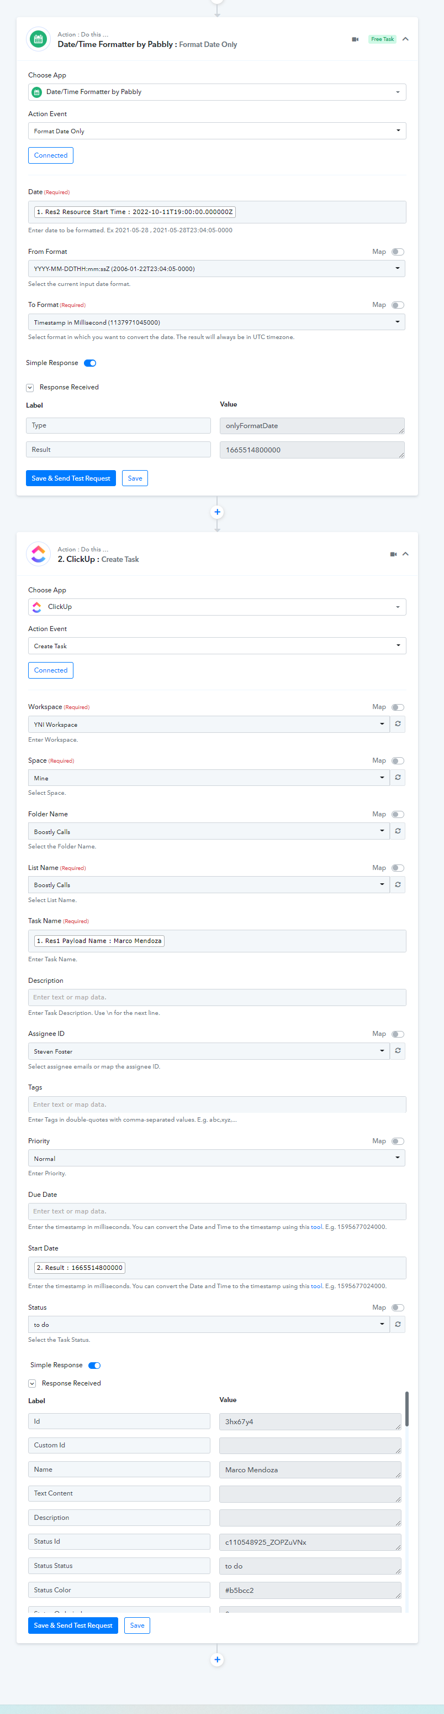Click the Result value 1665514800000 field
The height and width of the screenshot is (1714, 444).
pyautogui.click(x=311, y=450)
